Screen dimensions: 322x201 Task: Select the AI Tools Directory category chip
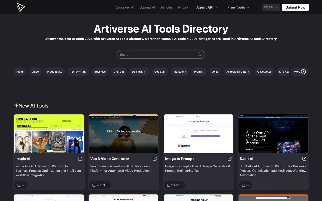(238, 72)
